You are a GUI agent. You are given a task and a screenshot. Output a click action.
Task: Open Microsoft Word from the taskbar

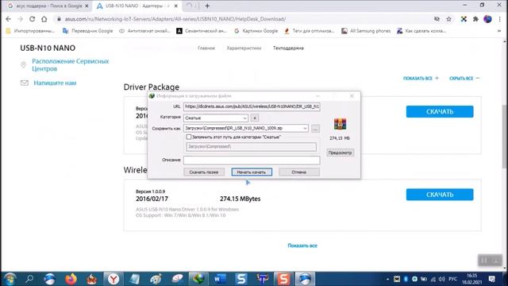point(220,279)
